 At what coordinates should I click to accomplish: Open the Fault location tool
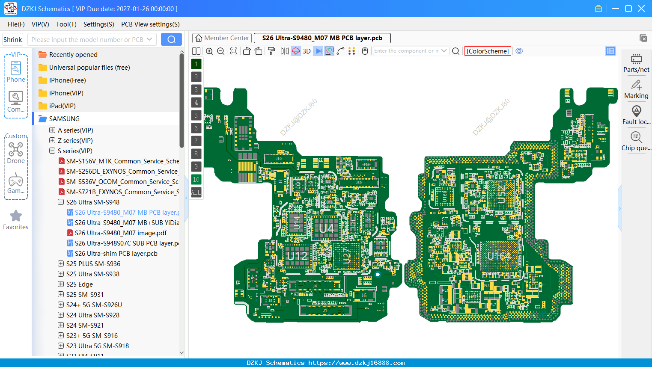pos(636,115)
